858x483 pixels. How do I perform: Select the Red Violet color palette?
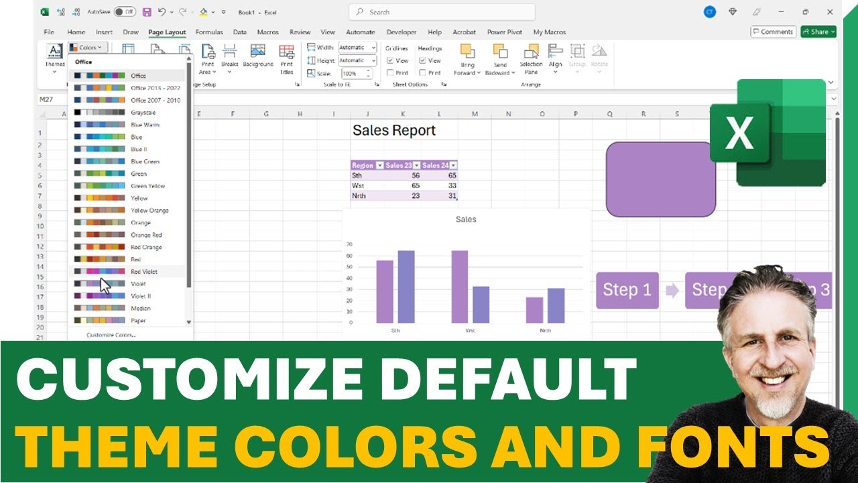pos(127,272)
